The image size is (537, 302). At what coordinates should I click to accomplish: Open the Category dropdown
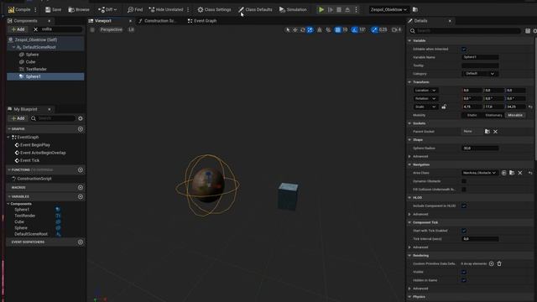(480, 74)
